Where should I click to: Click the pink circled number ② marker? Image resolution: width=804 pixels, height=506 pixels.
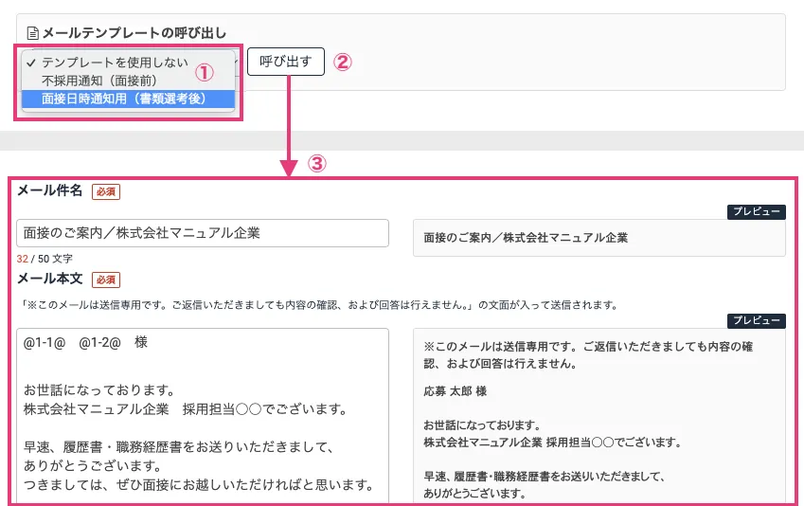pyautogui.click(x=343, y=63)
